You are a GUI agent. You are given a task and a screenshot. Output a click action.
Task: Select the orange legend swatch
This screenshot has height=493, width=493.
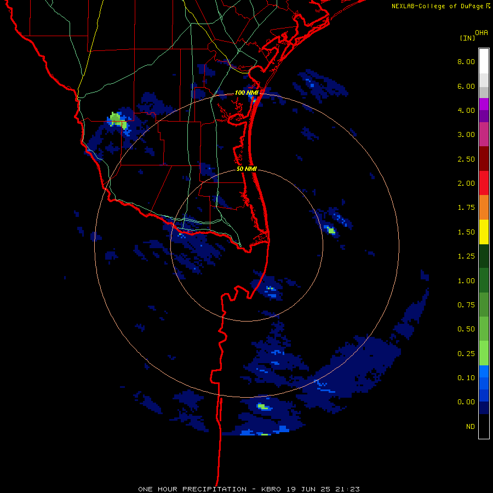coord(484,208)
